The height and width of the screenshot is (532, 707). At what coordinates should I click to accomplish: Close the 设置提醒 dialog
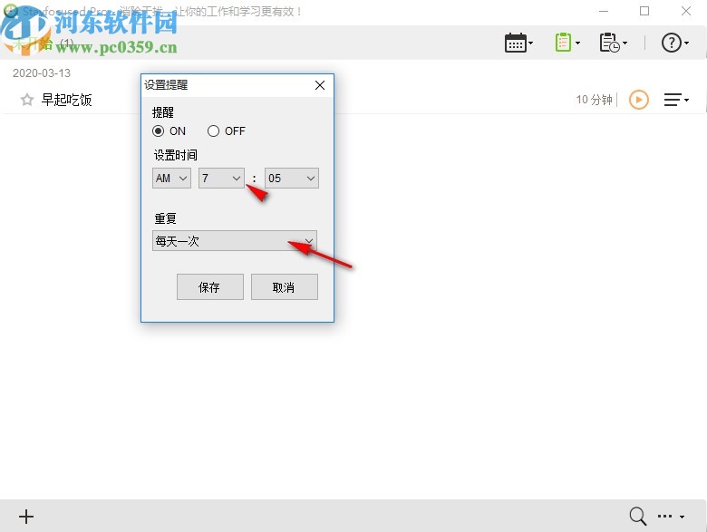[x=320, y=85]
